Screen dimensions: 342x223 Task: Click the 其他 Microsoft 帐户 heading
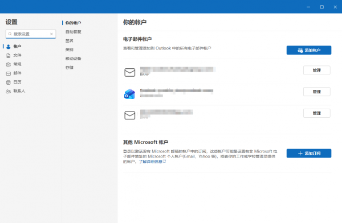click(145, 142)
